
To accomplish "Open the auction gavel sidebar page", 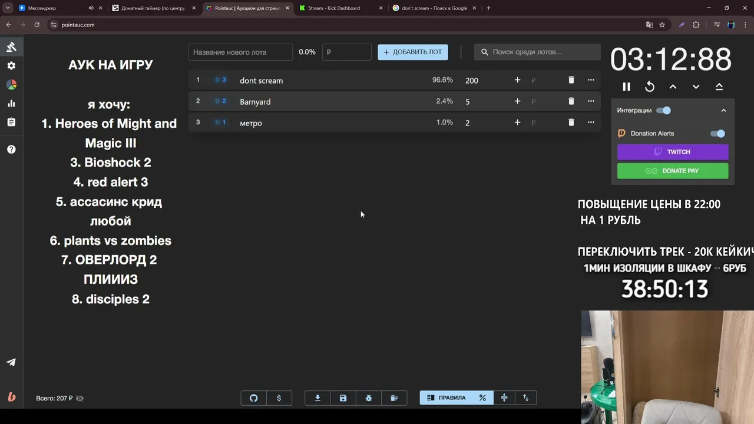I will tap(11, 47).
